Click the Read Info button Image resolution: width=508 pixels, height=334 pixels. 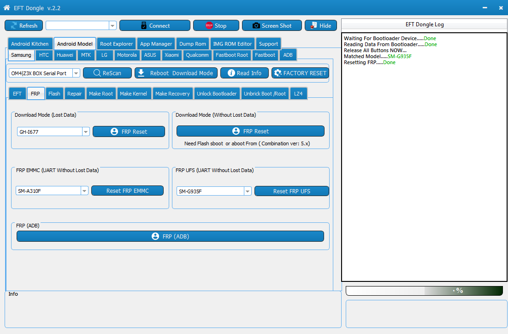click(x=245, y=73)
